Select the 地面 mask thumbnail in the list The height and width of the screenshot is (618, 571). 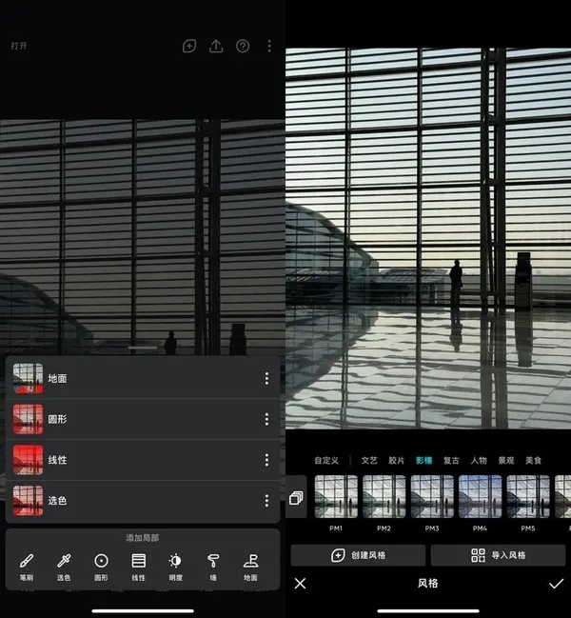coord(28,378)
